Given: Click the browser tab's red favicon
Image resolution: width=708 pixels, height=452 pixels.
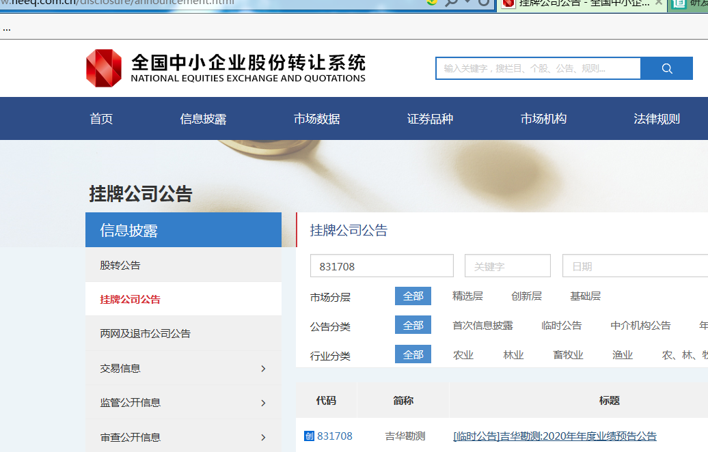Looking at the screenshot, I should point(508,3).
